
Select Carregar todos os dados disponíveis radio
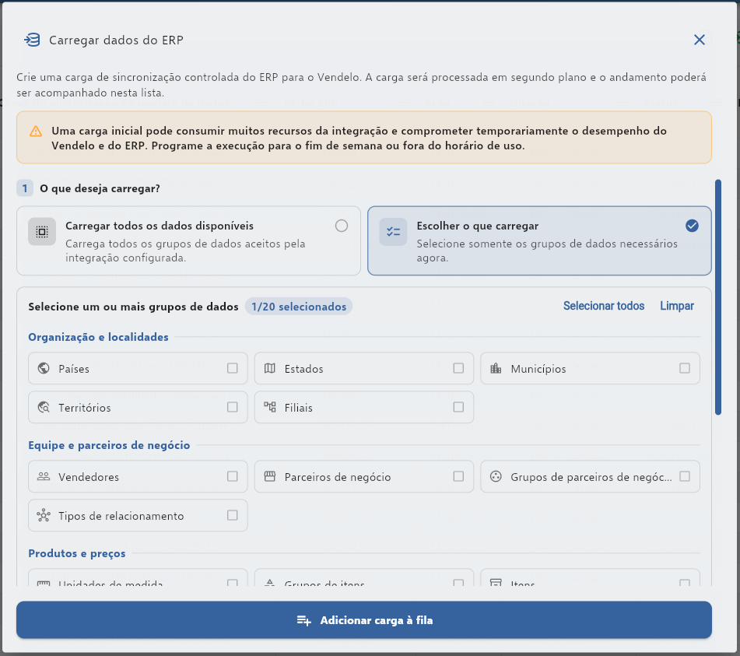pyautogui.click(x=342, y=226)
